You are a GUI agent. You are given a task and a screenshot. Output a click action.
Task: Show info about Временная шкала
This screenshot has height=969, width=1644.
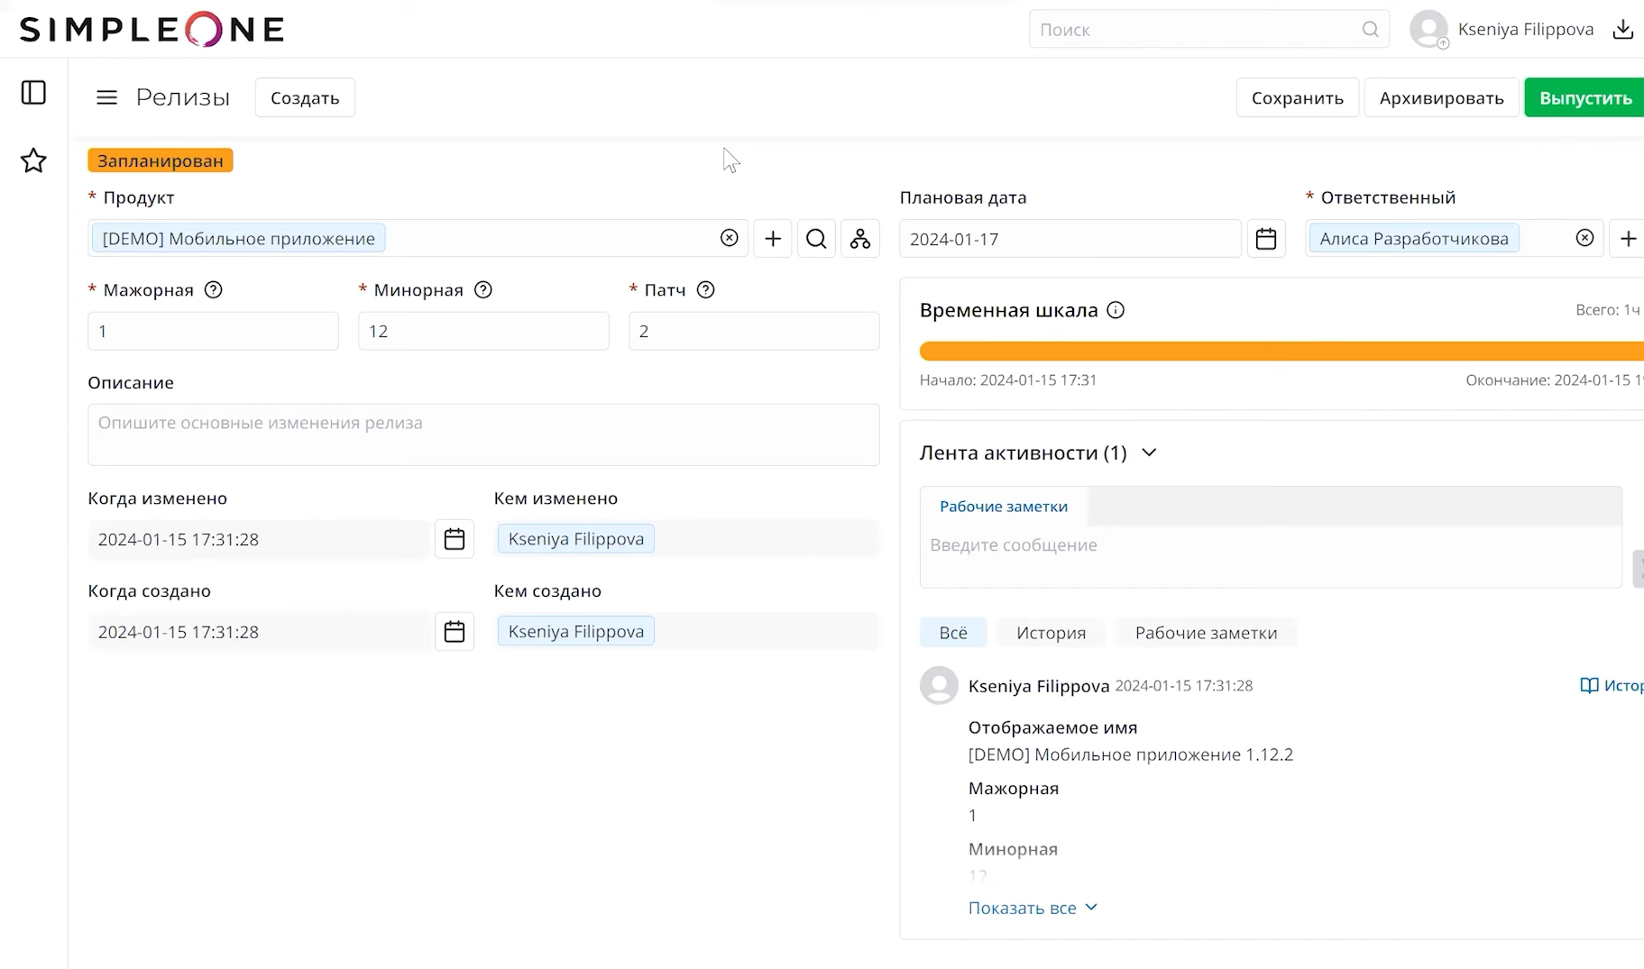1116,309
